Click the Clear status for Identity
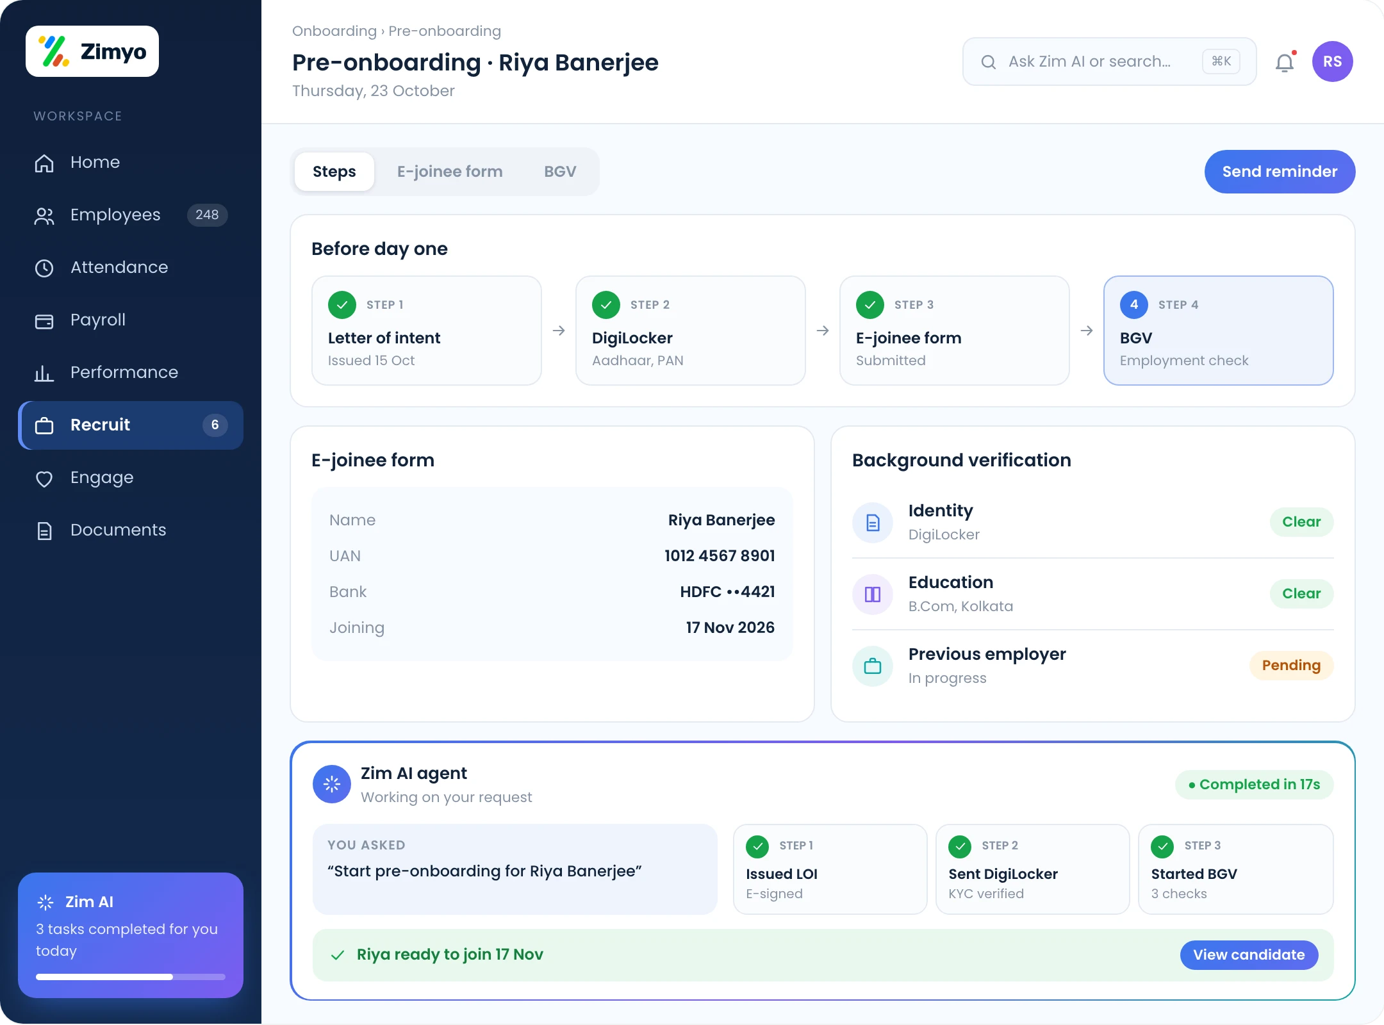 [1302, 522]
